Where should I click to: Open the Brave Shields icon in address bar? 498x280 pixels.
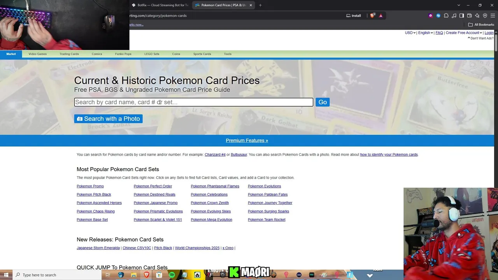[372, 16]
